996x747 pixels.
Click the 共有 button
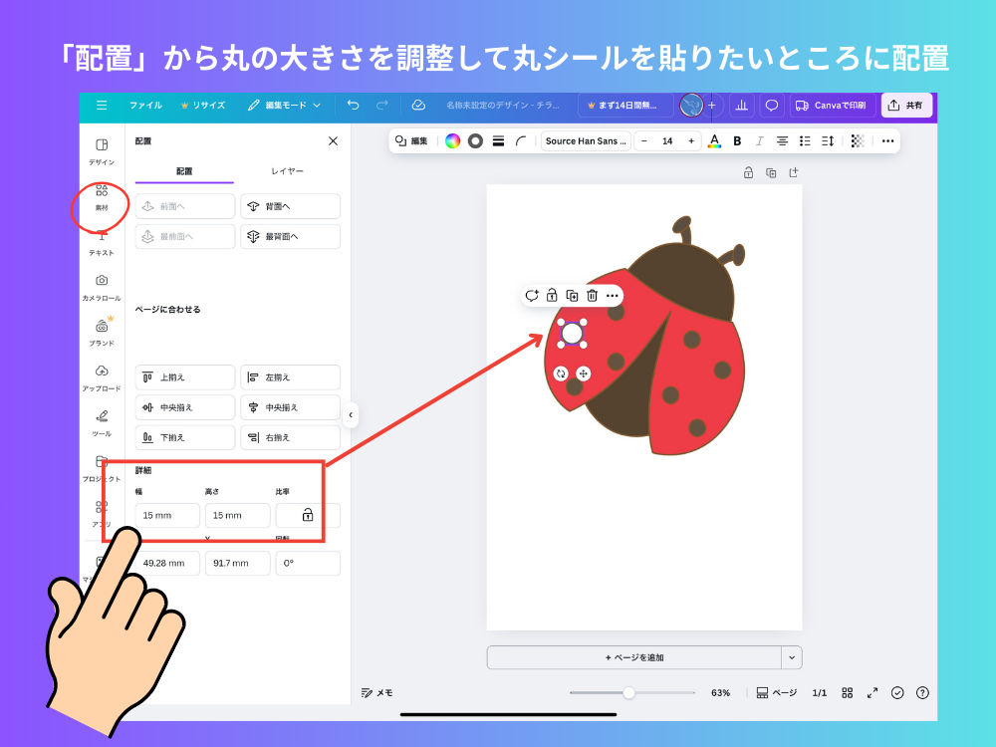point(906,105)
